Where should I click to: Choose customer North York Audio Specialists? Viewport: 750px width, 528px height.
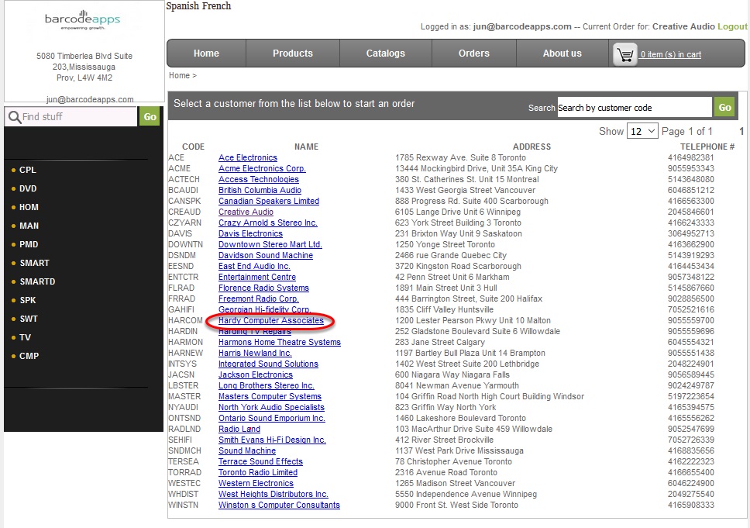(x=271, y=407)
